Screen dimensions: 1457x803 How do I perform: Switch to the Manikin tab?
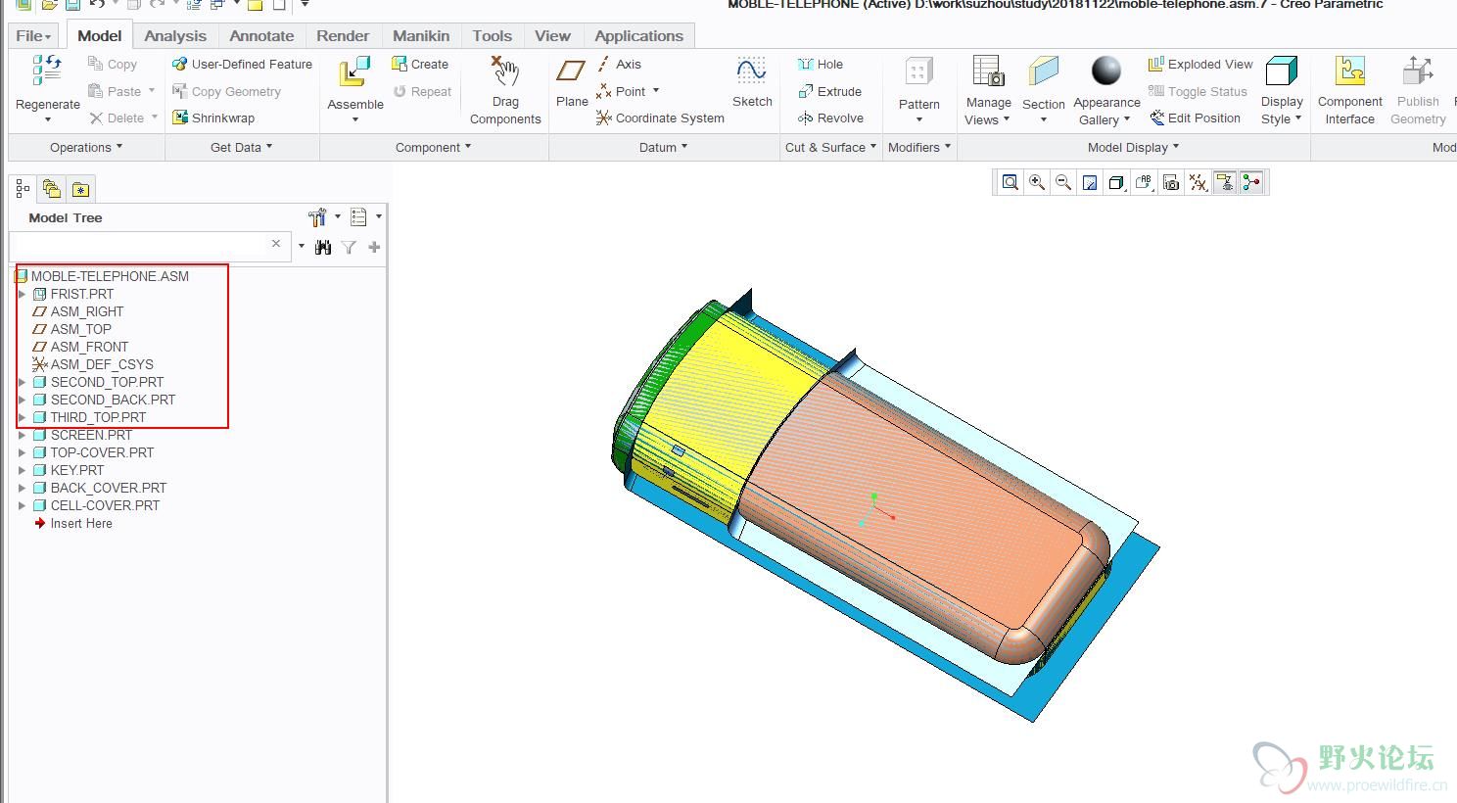(421, 35)
